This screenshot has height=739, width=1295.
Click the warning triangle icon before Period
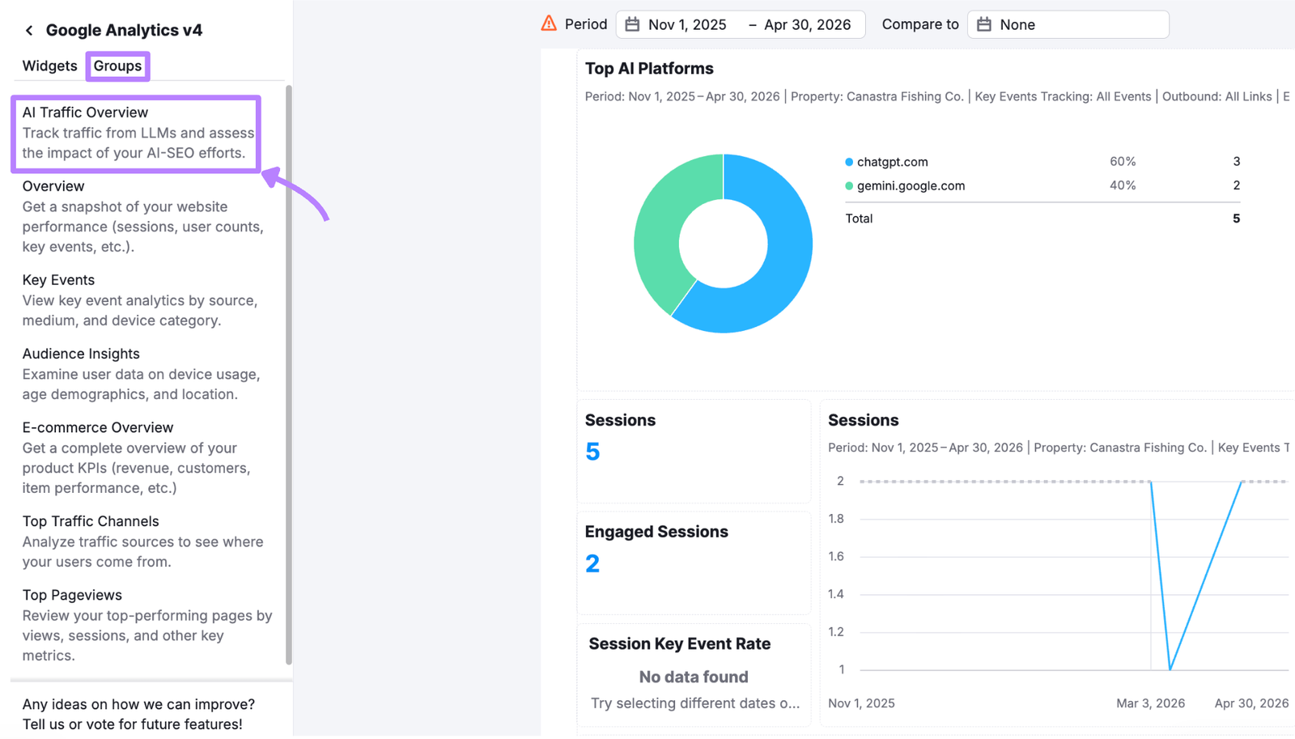coord(549,23)
